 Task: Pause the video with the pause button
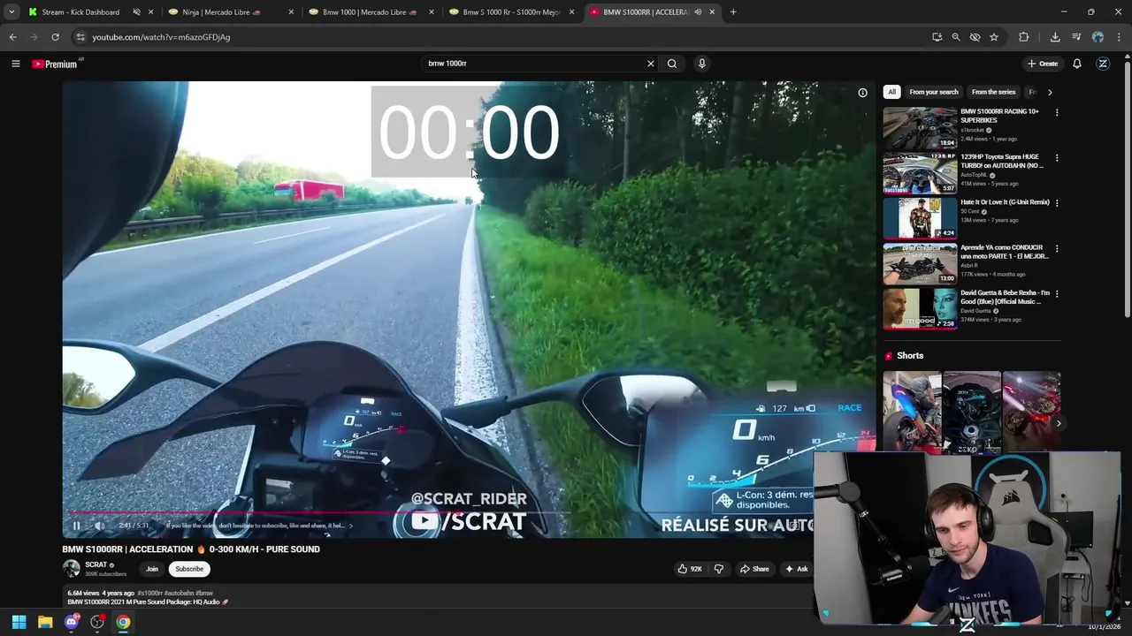(76, 526)
